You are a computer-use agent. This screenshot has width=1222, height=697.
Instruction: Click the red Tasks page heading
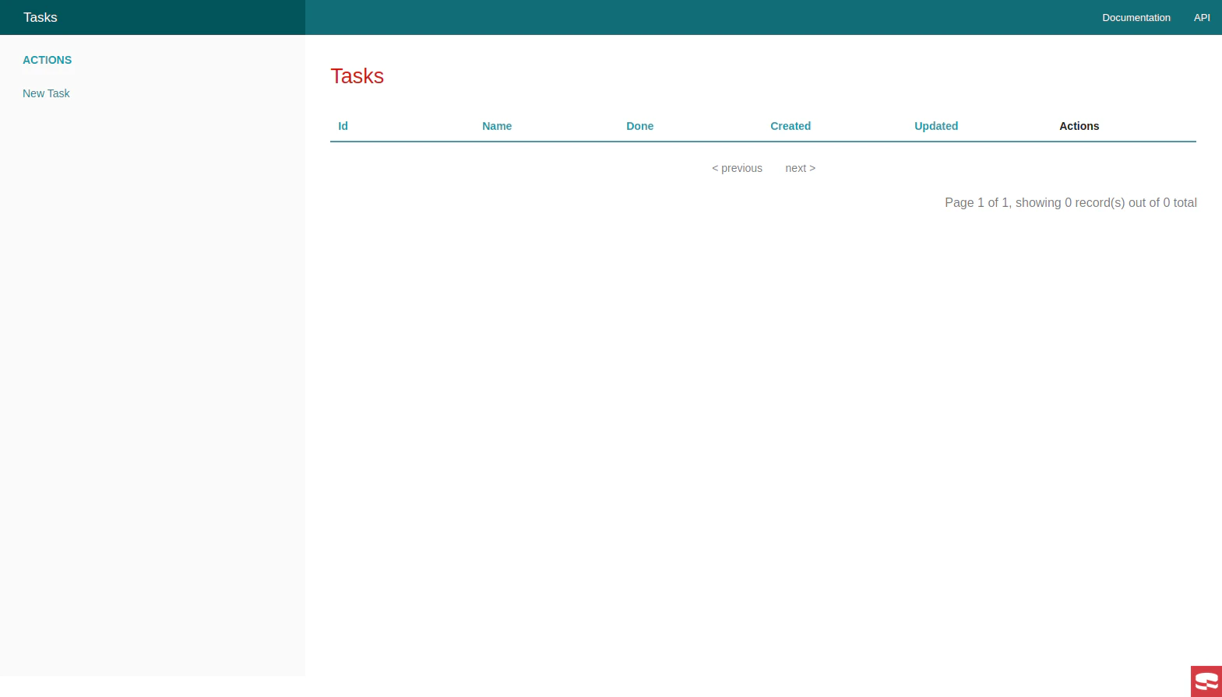click(x=357, y=76)
